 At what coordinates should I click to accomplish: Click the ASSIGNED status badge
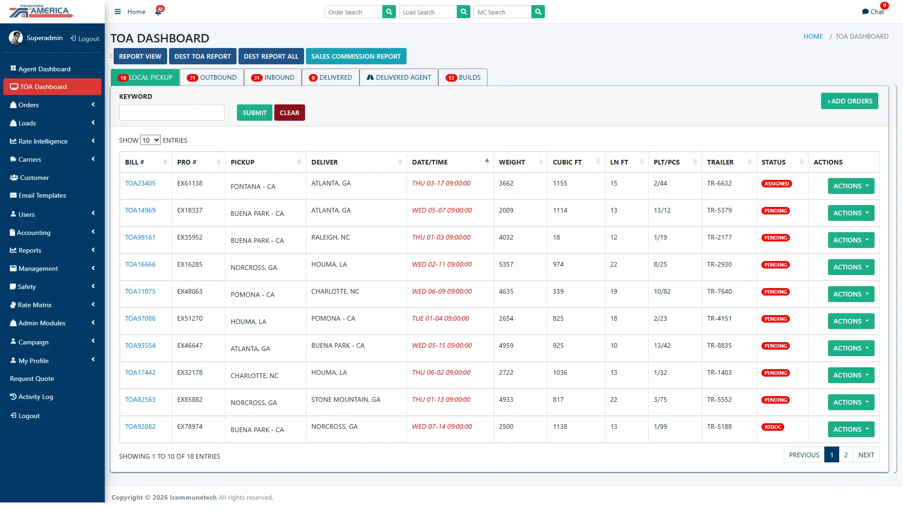pos(777,184)
